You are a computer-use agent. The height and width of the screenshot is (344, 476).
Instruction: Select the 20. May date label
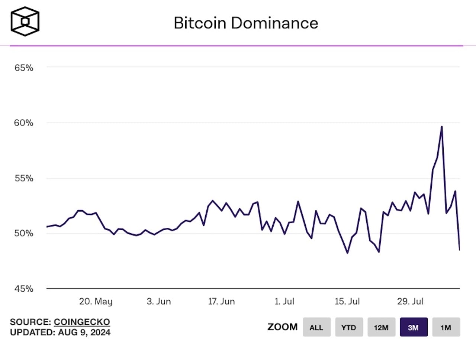pos(96,301)
